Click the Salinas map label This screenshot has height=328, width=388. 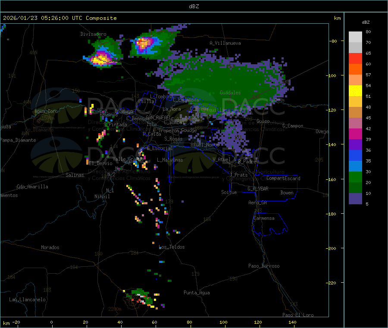coord(75,175)
